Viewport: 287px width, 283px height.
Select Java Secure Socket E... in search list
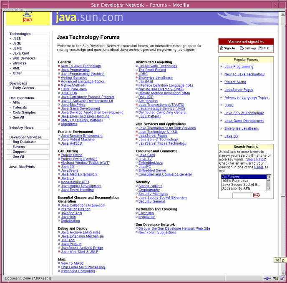(x=244, y=184)
